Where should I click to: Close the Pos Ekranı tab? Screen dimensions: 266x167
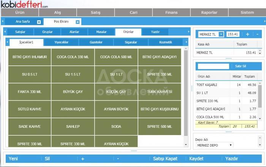[x=78, y=22]
